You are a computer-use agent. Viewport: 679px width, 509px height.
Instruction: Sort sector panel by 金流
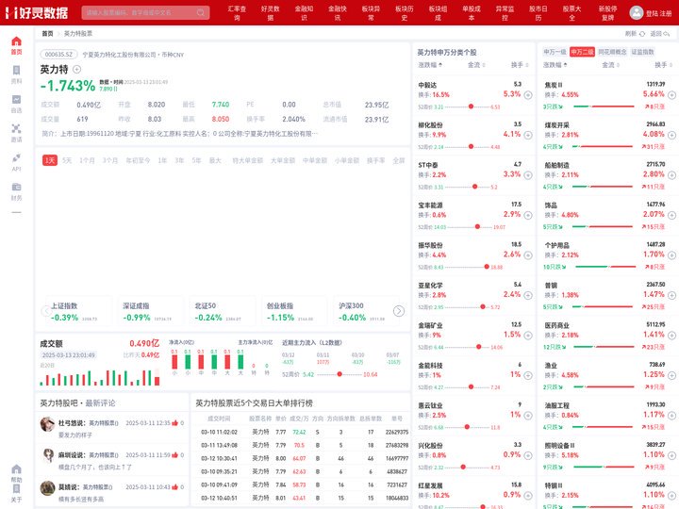pyautogui.click(x=610, y=65)
